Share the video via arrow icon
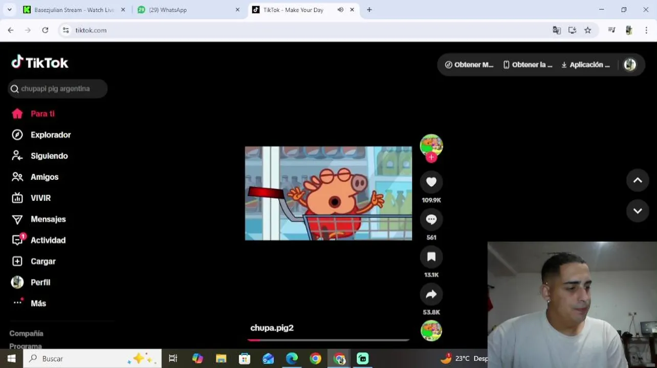This screenshot has width=657, height=368. [x=431, y=294]
